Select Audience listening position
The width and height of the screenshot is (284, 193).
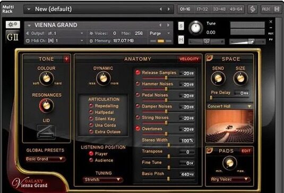tap(91, 160)
